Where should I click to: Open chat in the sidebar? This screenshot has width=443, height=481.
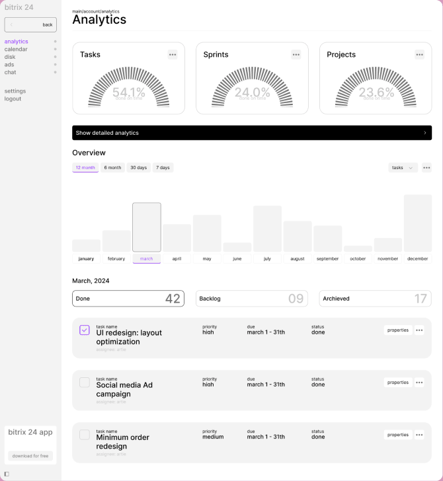(x=10, y=72)
